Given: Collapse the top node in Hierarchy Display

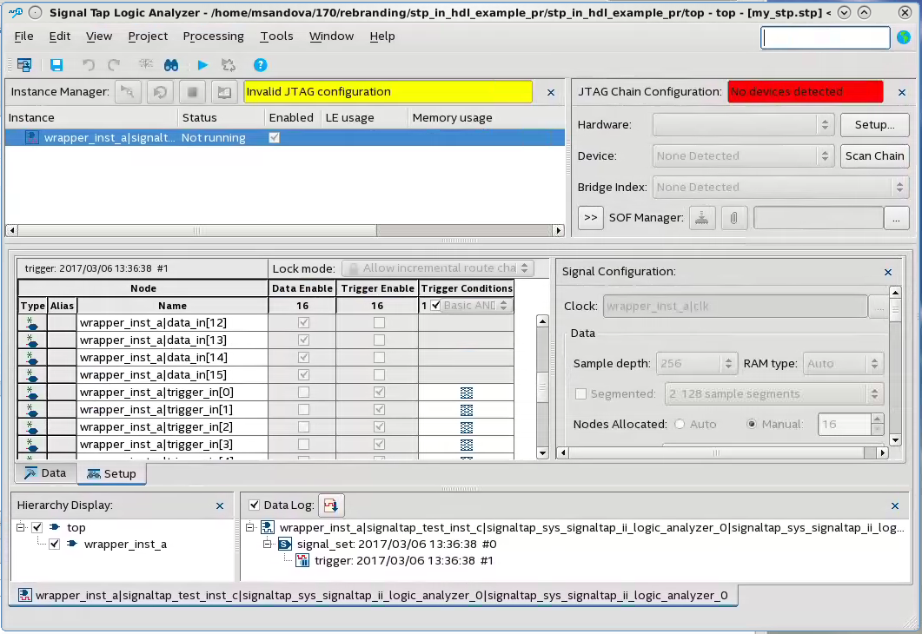Looking at the screenshot, I should tap(21, 527).
